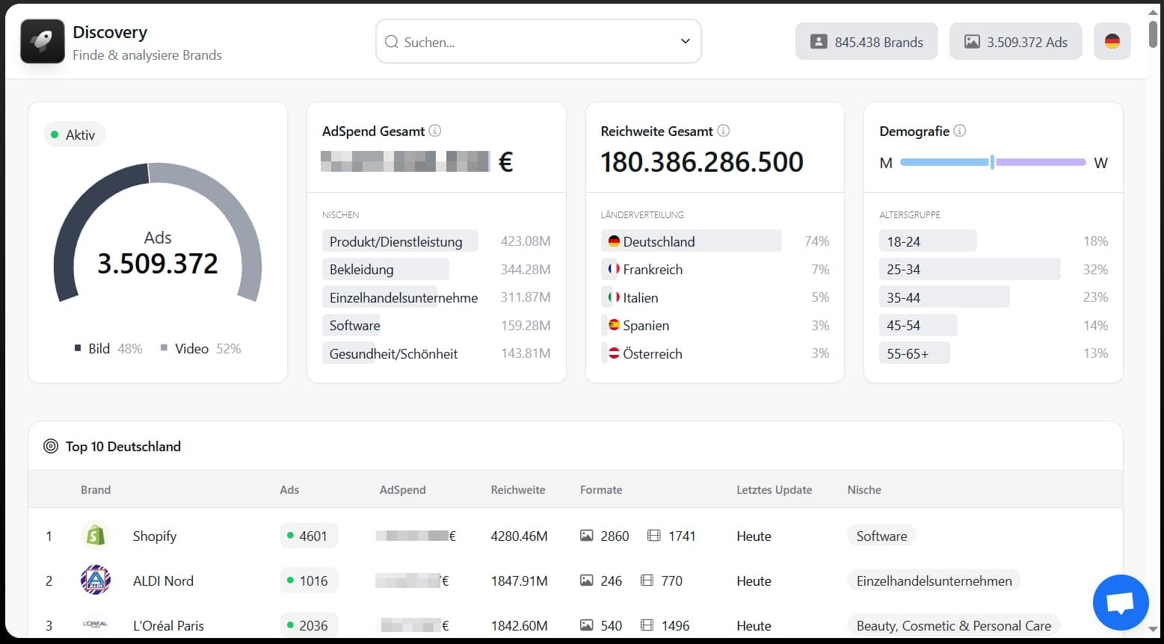The image size is (1164, 644).
Task: Click the video format icon in ALDI Nord row
Action: click(x=647, y=580)
